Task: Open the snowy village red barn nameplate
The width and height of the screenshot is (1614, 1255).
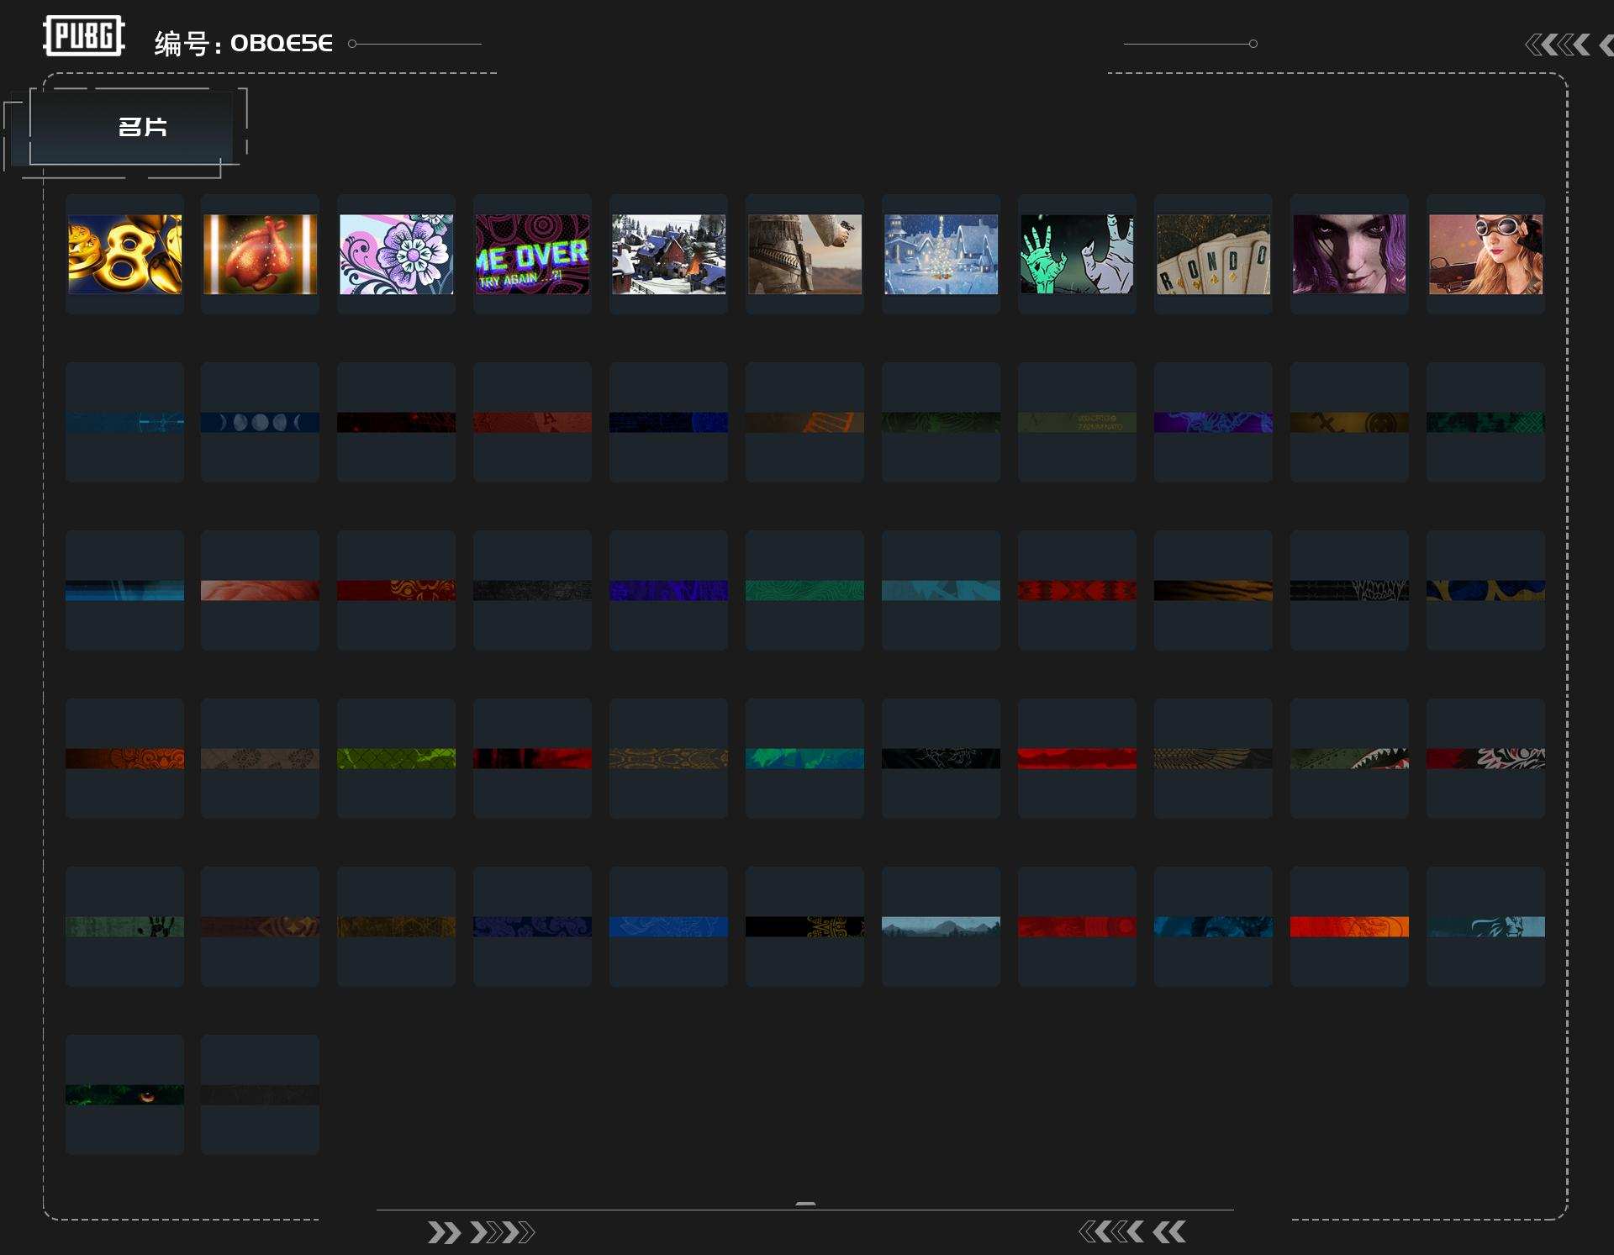Action: 668,254
